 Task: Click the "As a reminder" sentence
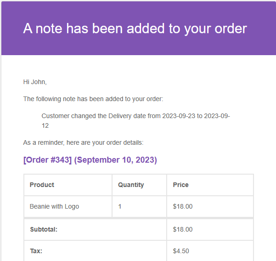click(83, 143)
